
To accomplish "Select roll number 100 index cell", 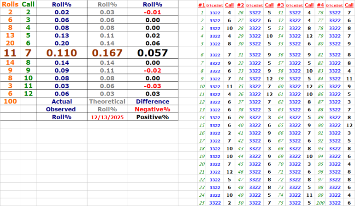I will (x=320, y=203).
